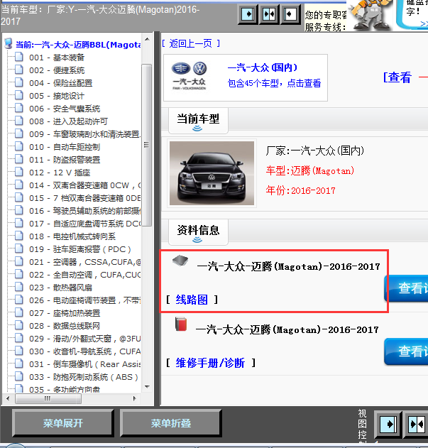The image size is (428, 448).
Task: Click the computer icon at the tree root
Action: click(x=9, y=44)
